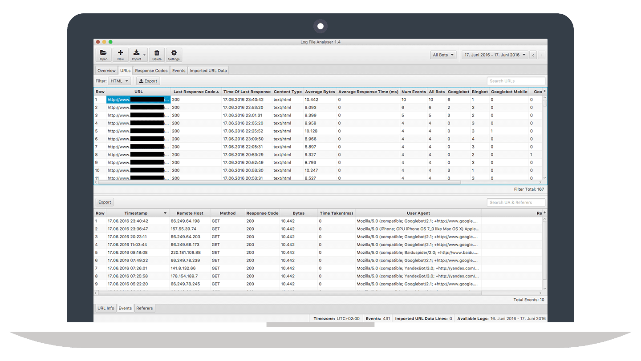The width and height of the screenshot is (641, 361).
Task: Focus the Search URLs field
Action: point(516,81)
